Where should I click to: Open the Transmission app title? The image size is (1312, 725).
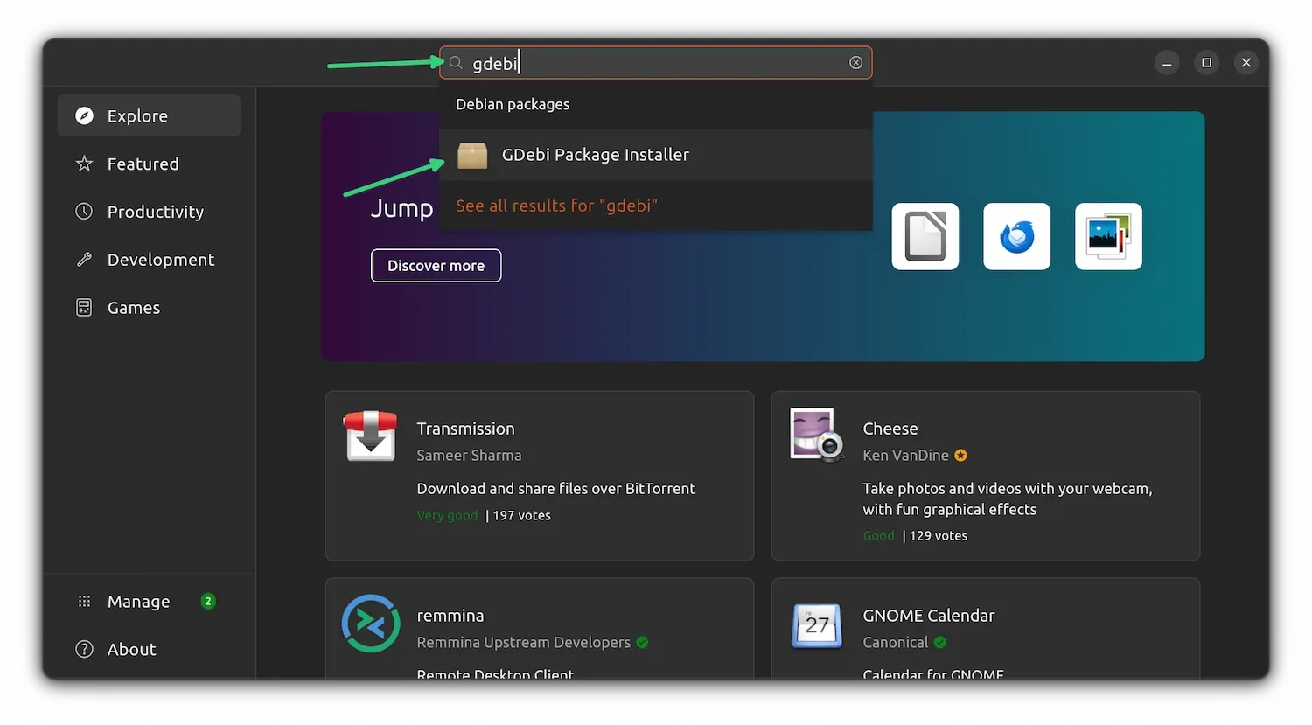click(465, 429)
